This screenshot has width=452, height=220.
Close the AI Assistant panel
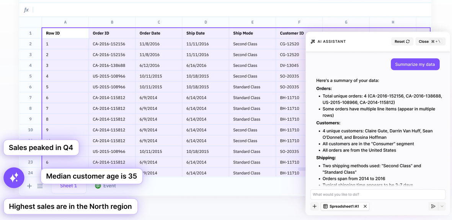click(431, 42)
